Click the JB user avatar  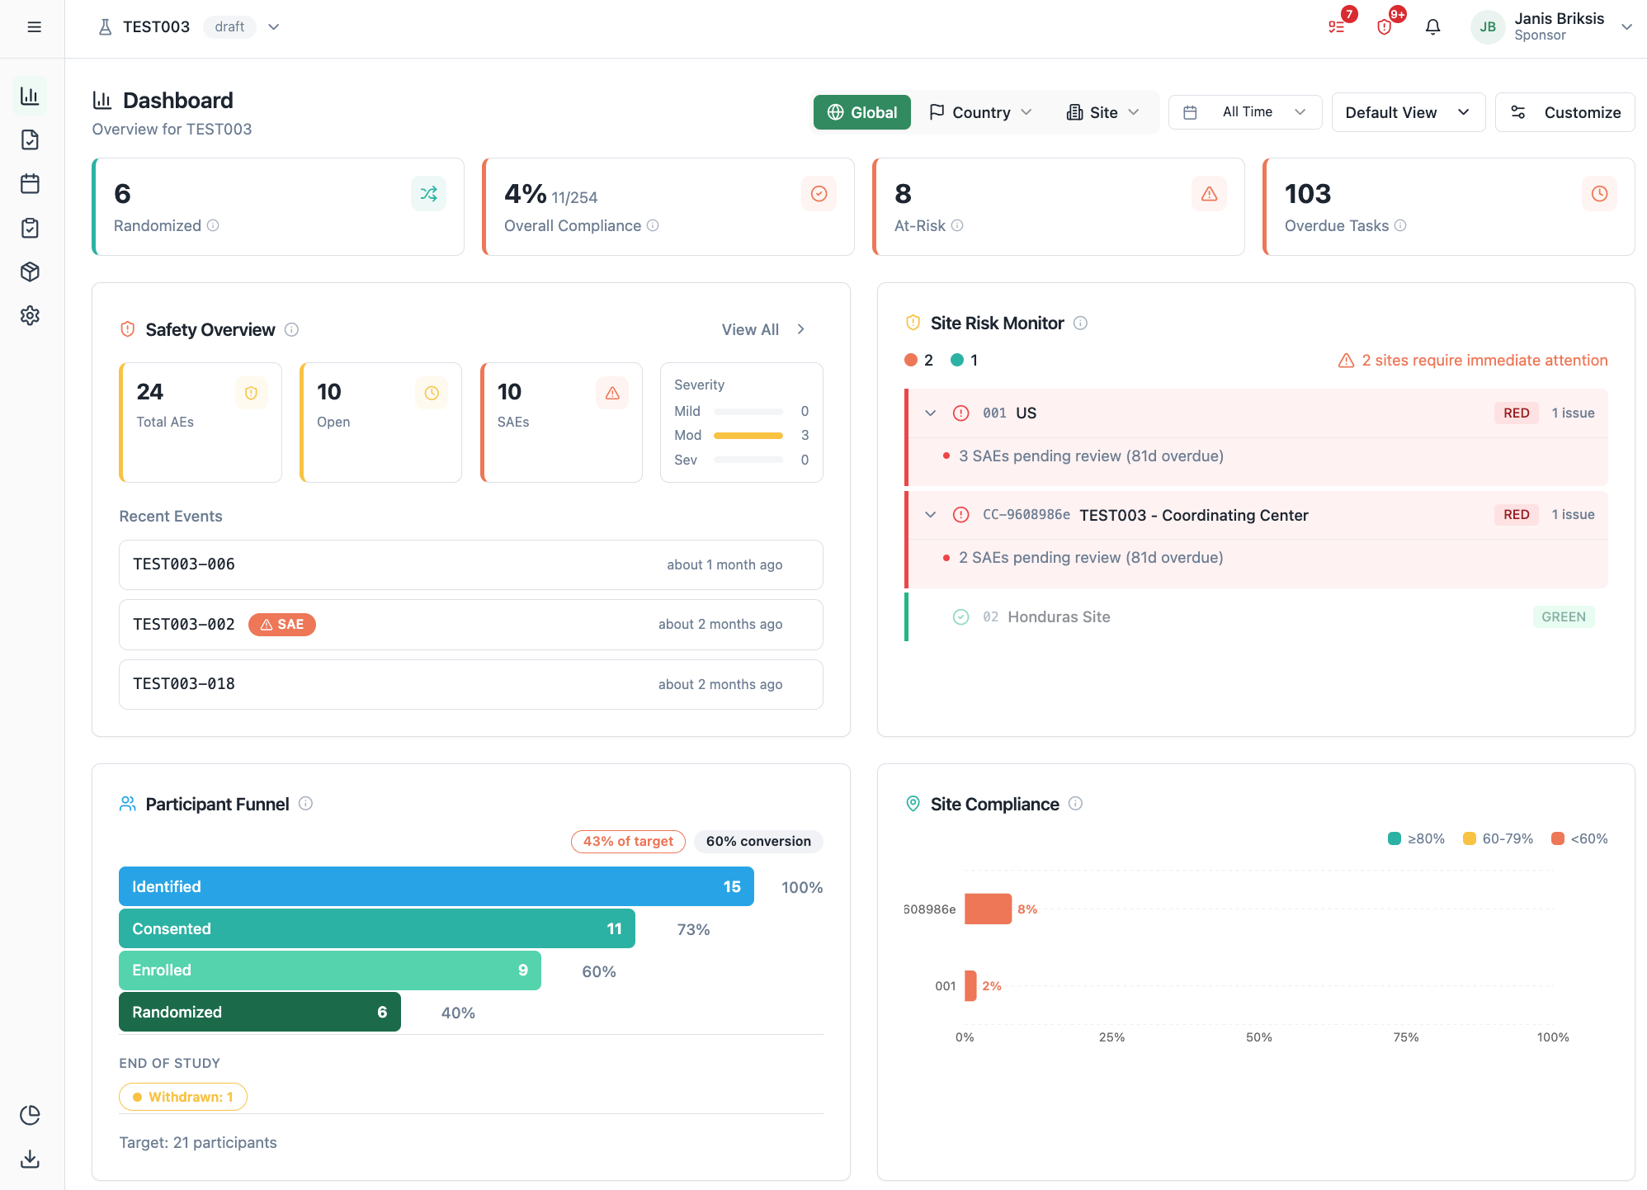(1488, 27)
